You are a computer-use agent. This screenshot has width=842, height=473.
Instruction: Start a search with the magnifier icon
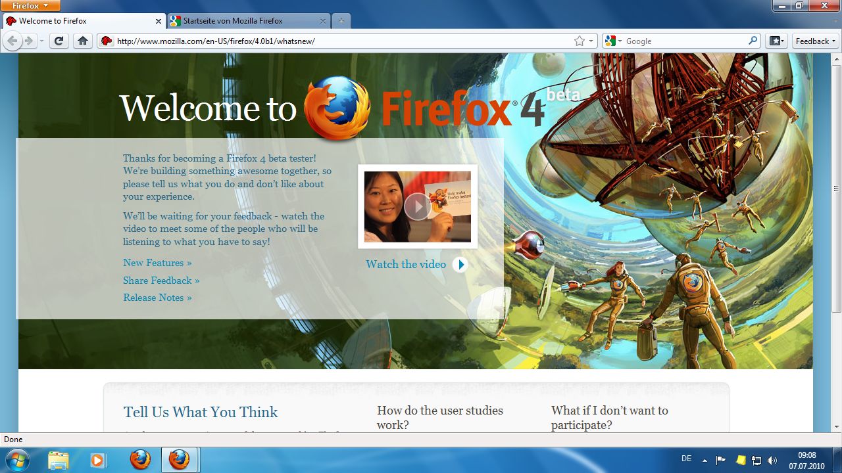(752, 40)
